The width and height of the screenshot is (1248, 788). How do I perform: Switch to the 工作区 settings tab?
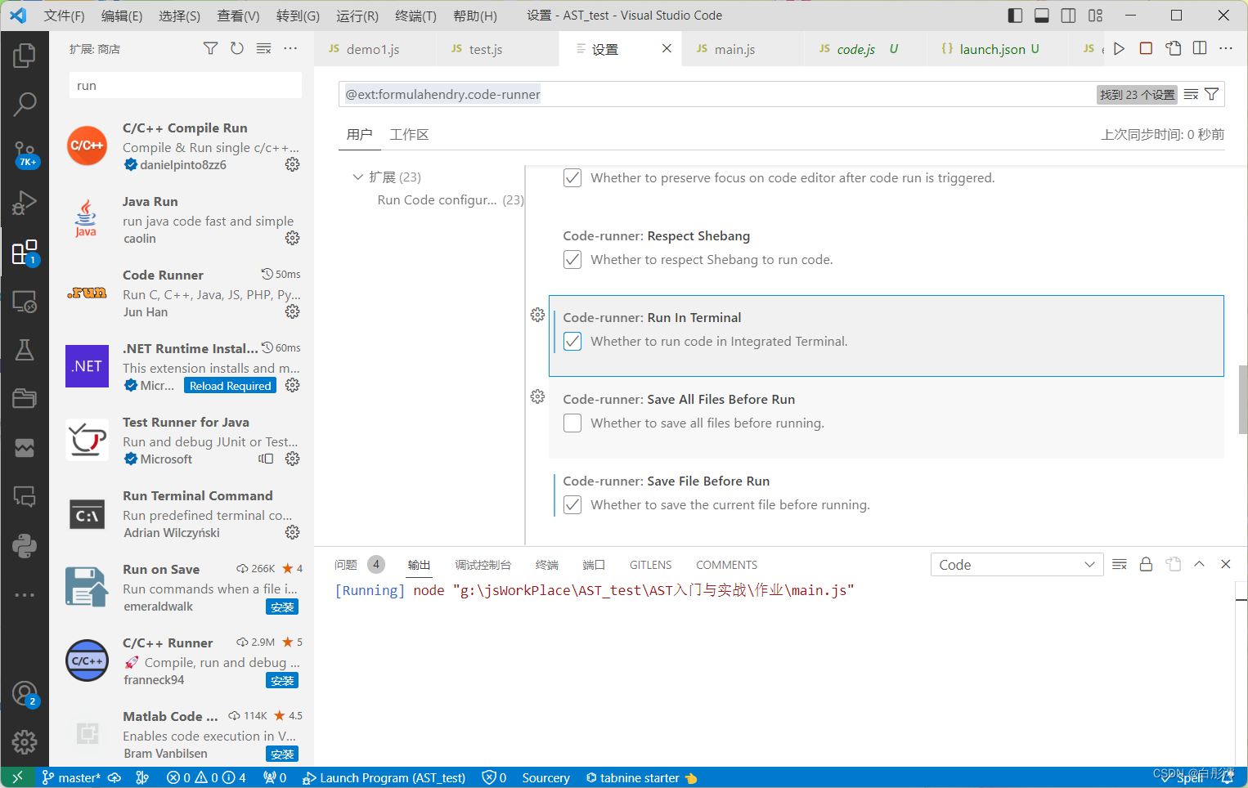409,135
